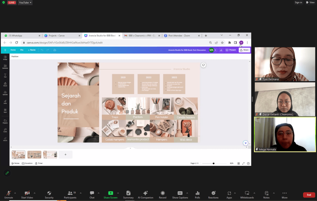Open the YouTube live stream dropdown
Image resolution: width=317 pixels, height=201 pixels.
(x=25, y=2)
